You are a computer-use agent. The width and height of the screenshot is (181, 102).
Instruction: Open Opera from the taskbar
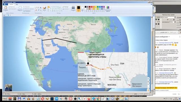43,99
